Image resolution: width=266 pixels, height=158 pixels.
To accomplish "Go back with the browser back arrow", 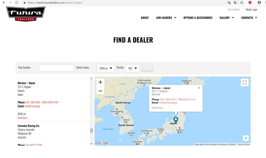I will coord(4,3).
